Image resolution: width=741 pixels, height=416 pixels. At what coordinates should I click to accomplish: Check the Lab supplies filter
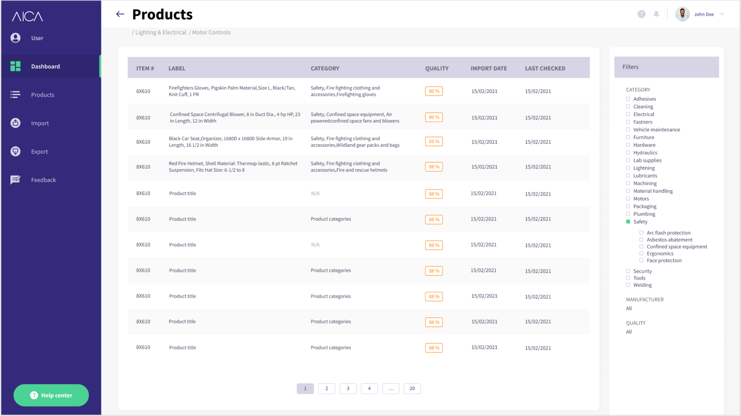[628, 160]
